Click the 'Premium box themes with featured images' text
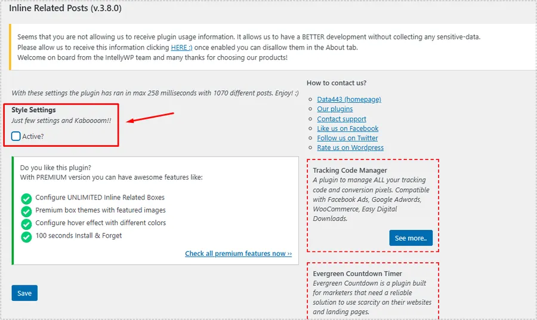This screenshot has height=320, width=537. (x=100, y=210)
